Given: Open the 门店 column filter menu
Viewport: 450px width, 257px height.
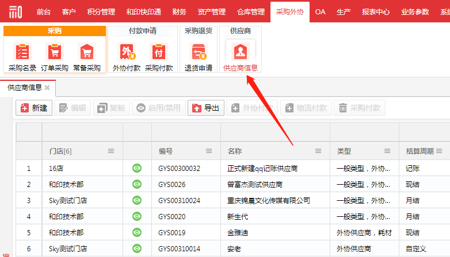Looking at the screenshot, I should [111, 151].
